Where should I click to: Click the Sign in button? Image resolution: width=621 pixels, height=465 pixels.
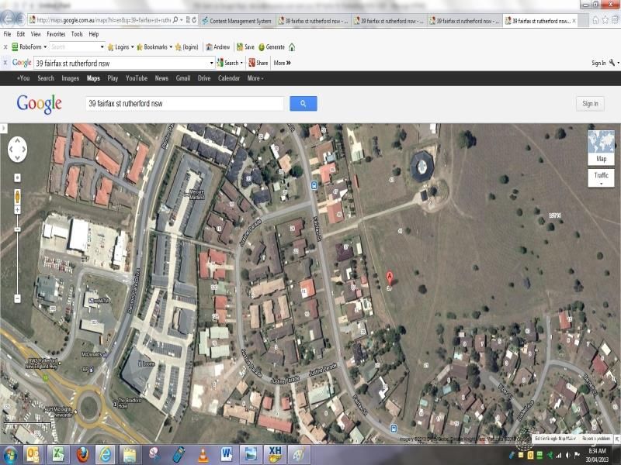pyautogui.click(x=590, y=103)
